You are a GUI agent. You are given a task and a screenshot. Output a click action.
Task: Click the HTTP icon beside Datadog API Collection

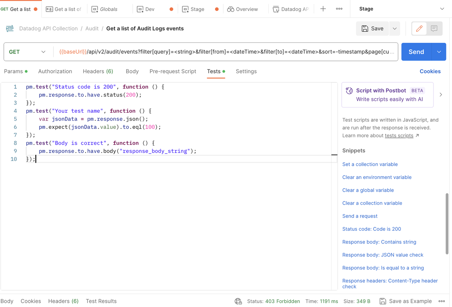pos(9,28)
